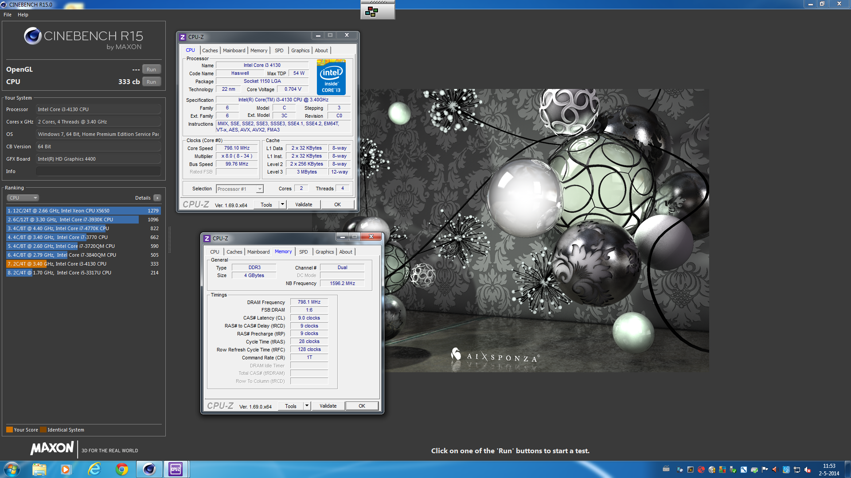The image size is (851, 478).
Task: Click the printer status tray icon
Action: coord(754,470)
